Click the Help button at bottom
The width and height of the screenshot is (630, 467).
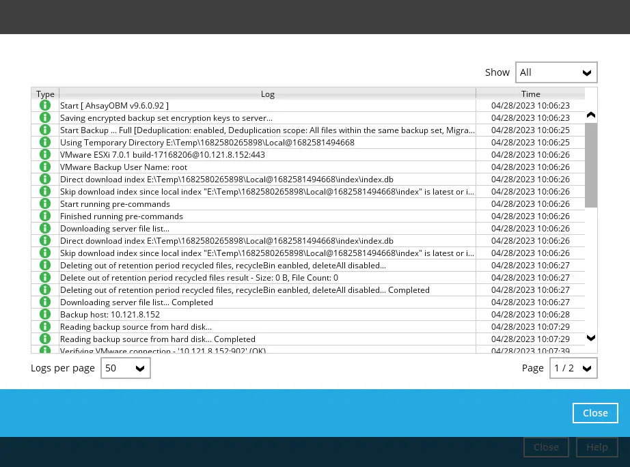click(x=597, y=447)
